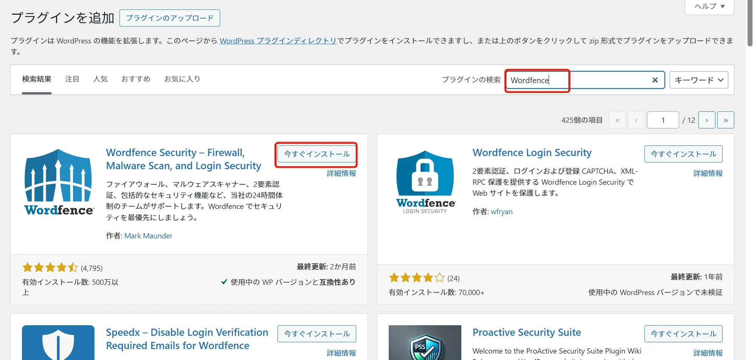Select the おすすめ tab
The width and height of the screenshot is (754, 360).
coord(135,79)
